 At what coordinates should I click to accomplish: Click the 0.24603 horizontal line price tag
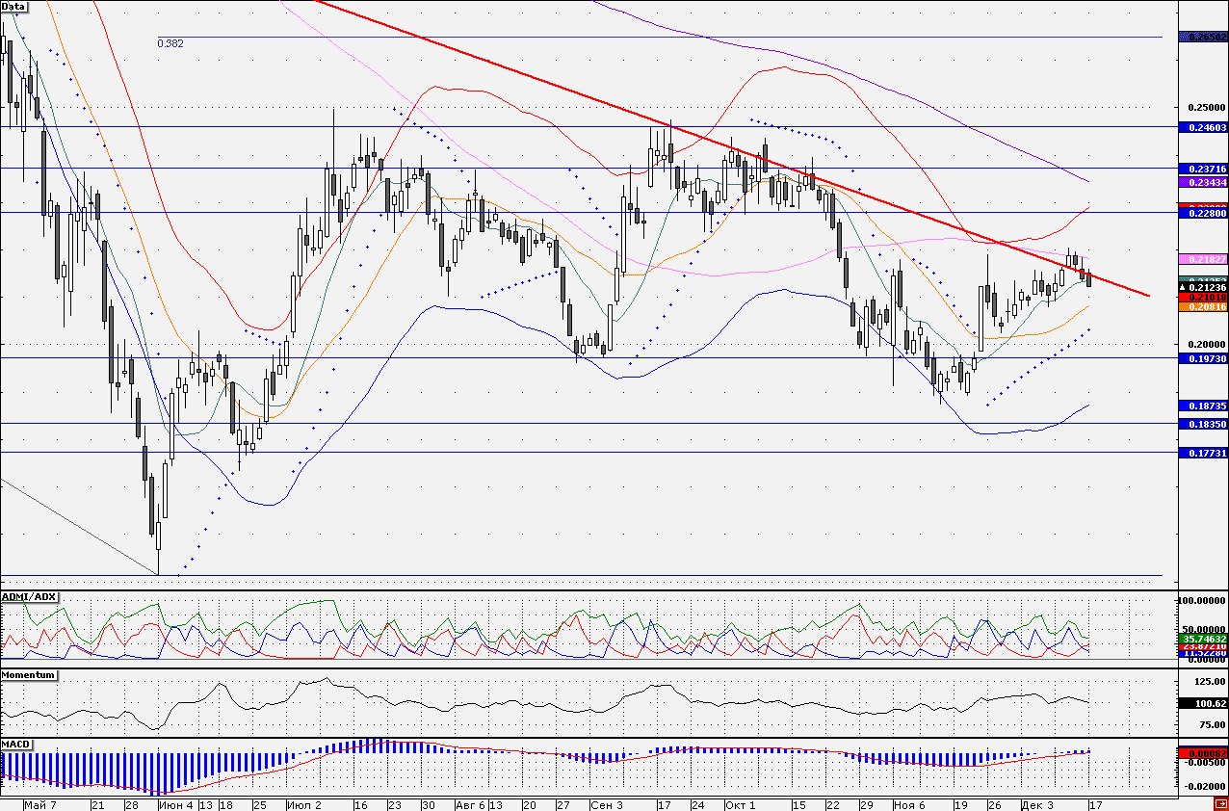point(1202,127)
